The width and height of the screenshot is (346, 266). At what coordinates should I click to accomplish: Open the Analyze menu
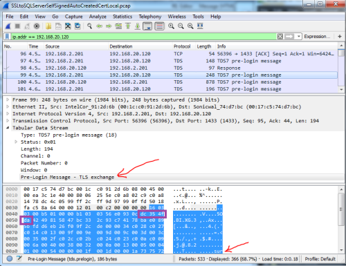point(98,17)
